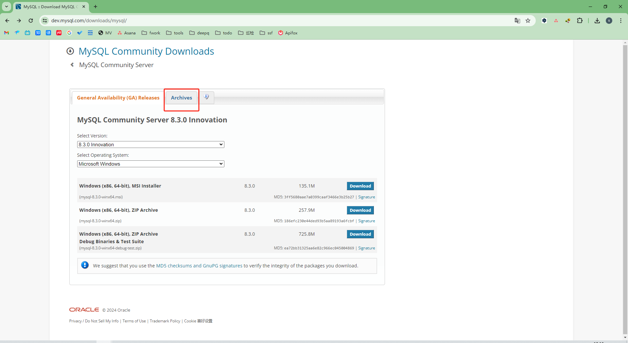The width and height of the screenshot is (628, 343).
Task: Open the Asana bookmark
Action: coord(127,33)
